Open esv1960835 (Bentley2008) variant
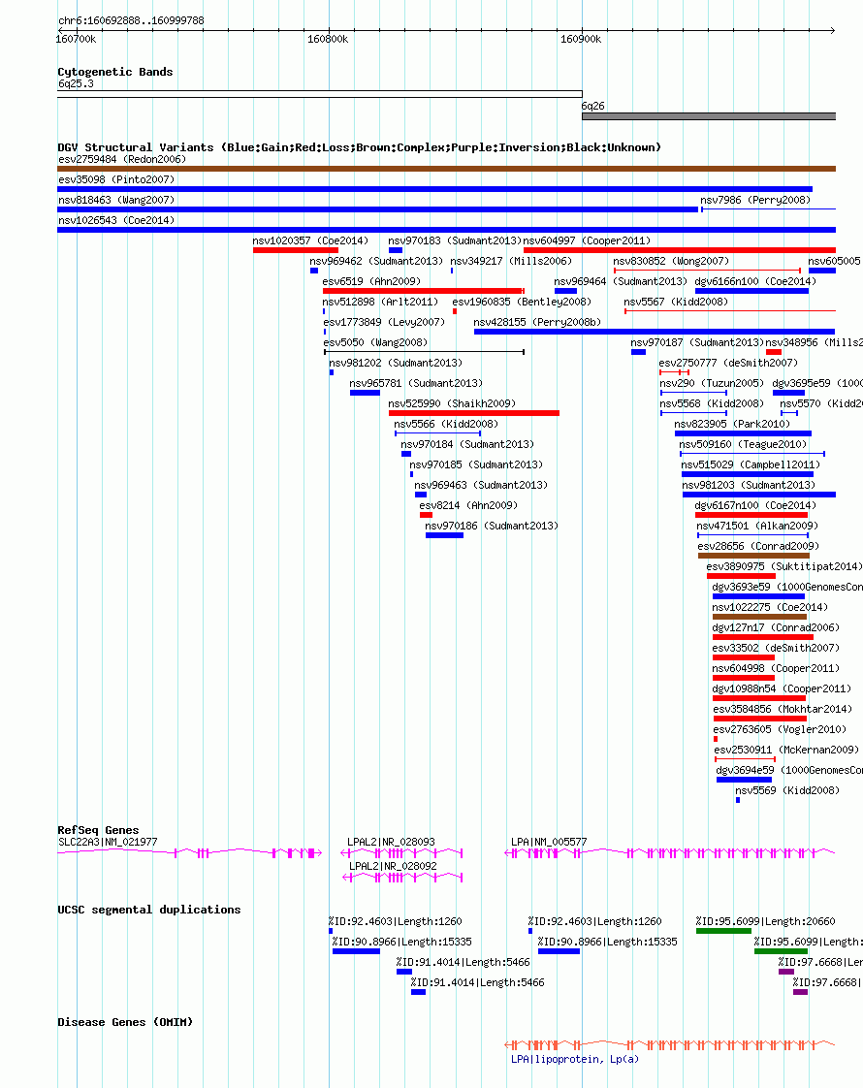863x1088 pixels. coord(522,302)
